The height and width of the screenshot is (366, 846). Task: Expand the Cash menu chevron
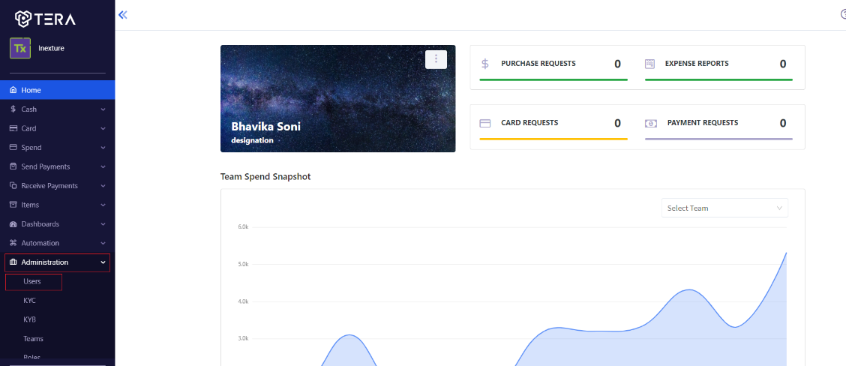[103, 109]
